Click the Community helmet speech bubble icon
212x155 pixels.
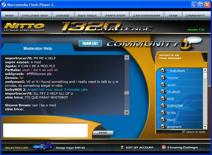pyautogui.click(x=190, y=44)
